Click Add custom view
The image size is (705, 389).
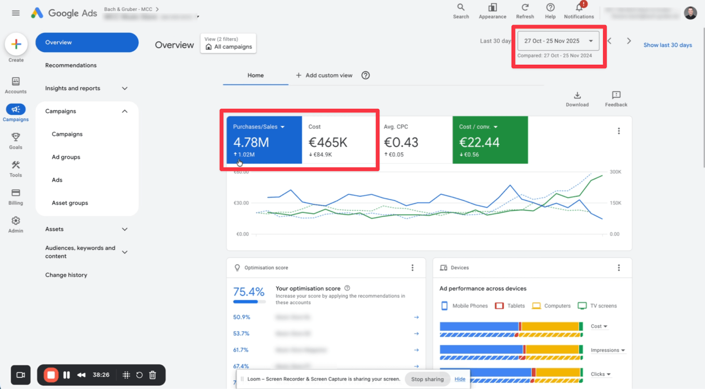click(x=324, y=75)
